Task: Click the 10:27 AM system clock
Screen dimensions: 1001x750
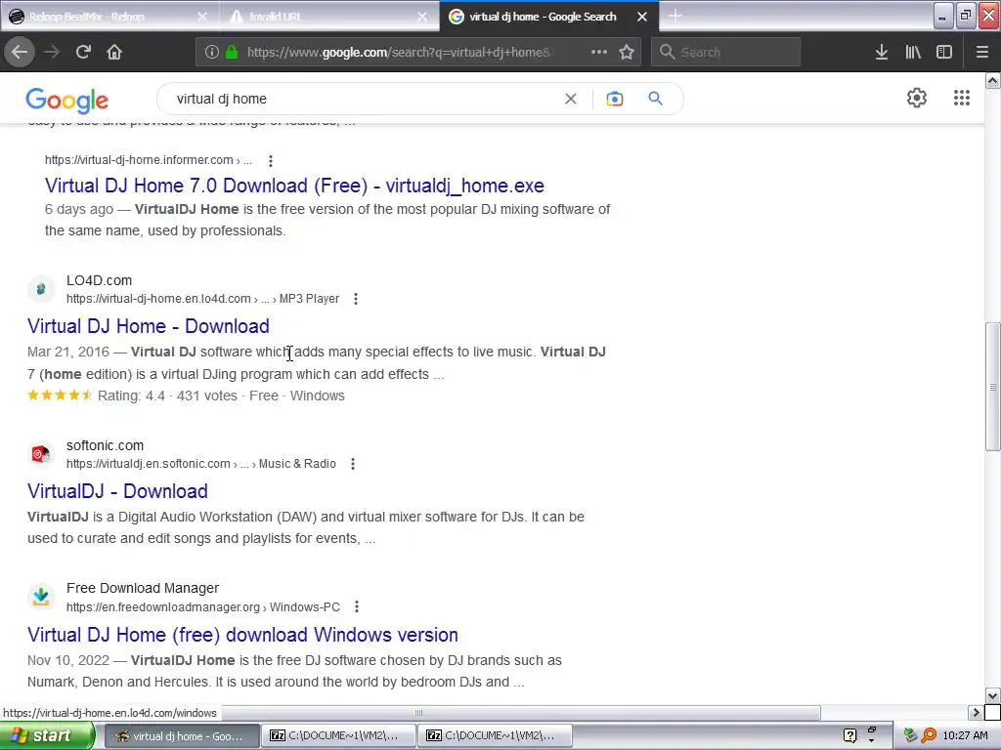Action: coord(965,735)
